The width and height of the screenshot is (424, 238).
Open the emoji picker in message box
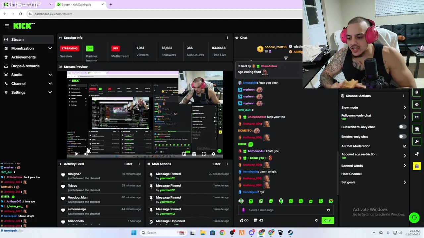[x=329, y=210]
